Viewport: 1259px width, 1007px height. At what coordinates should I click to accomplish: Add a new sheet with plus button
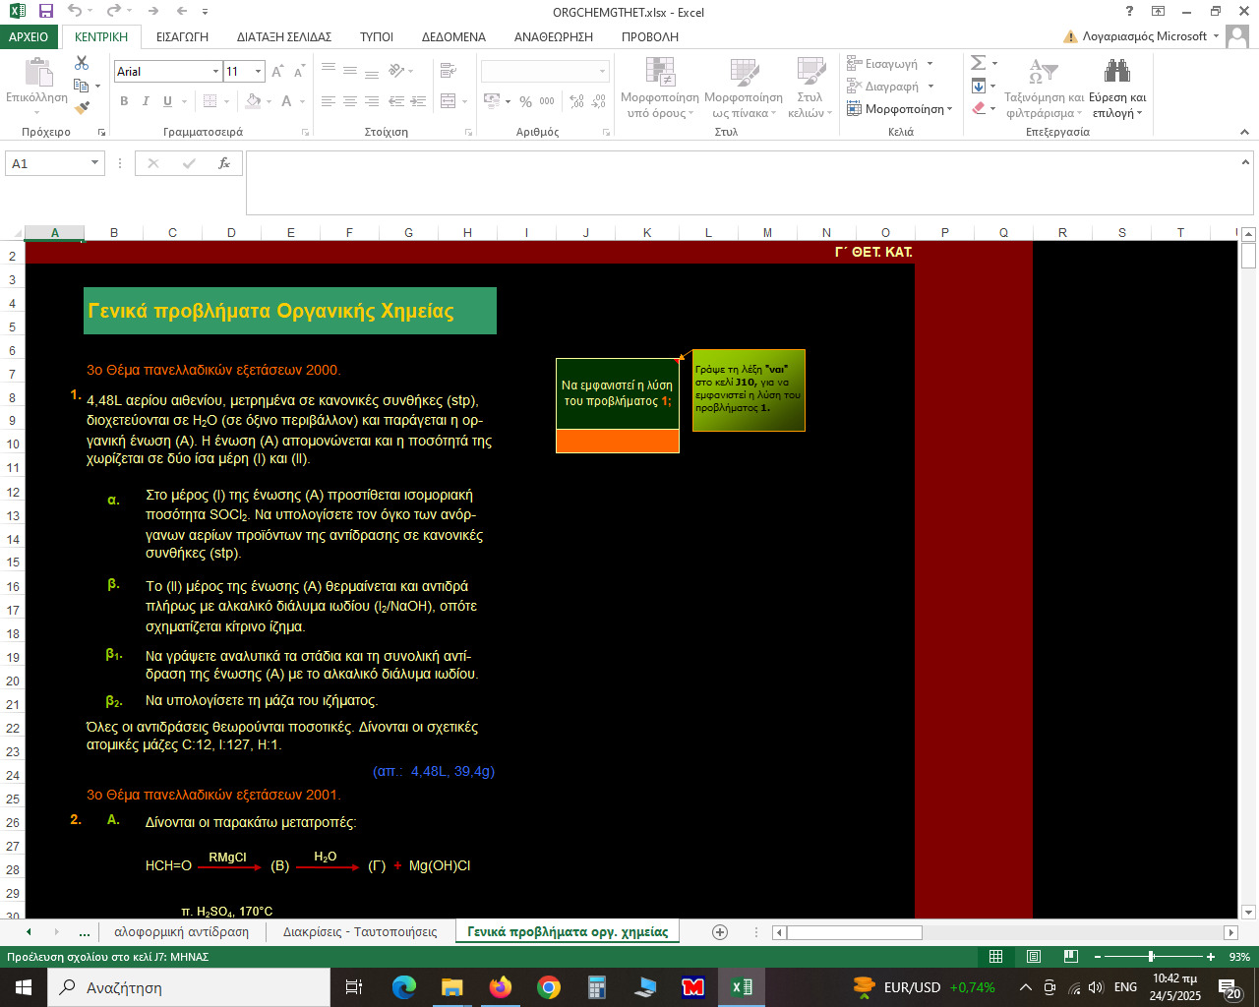click(x=720, y=932)
